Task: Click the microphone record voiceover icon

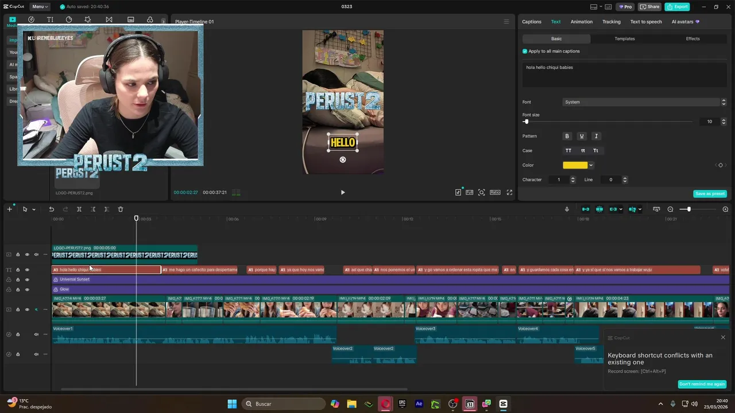Action: pyautogui.click(x=567, y=209)
